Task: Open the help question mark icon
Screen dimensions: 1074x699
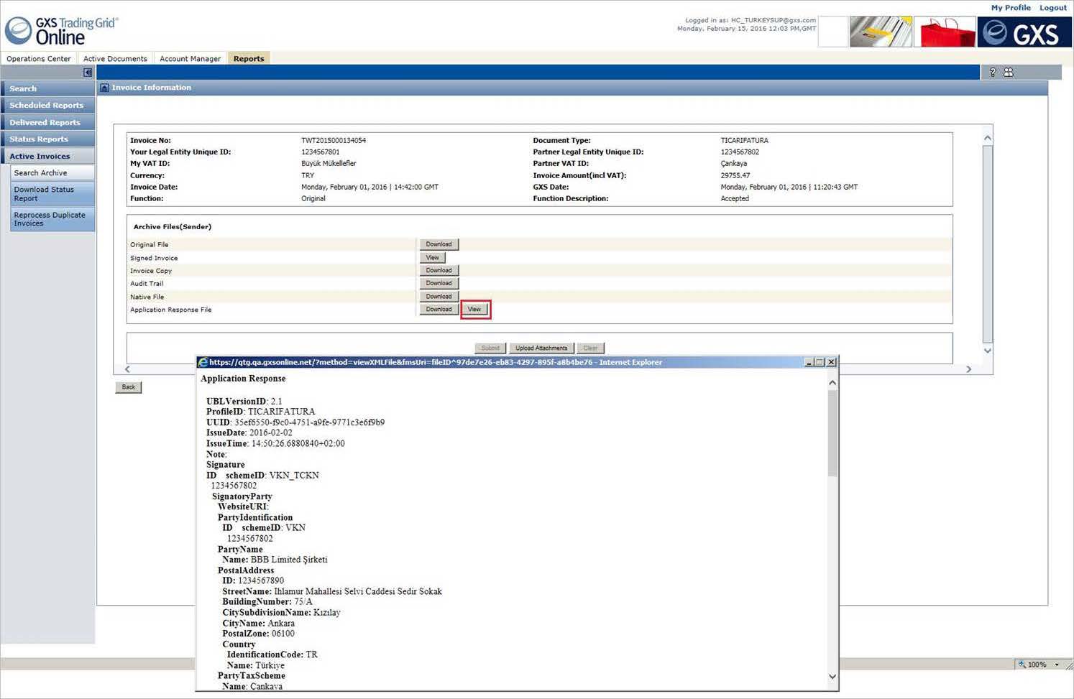Action: [x=993, y=72]
